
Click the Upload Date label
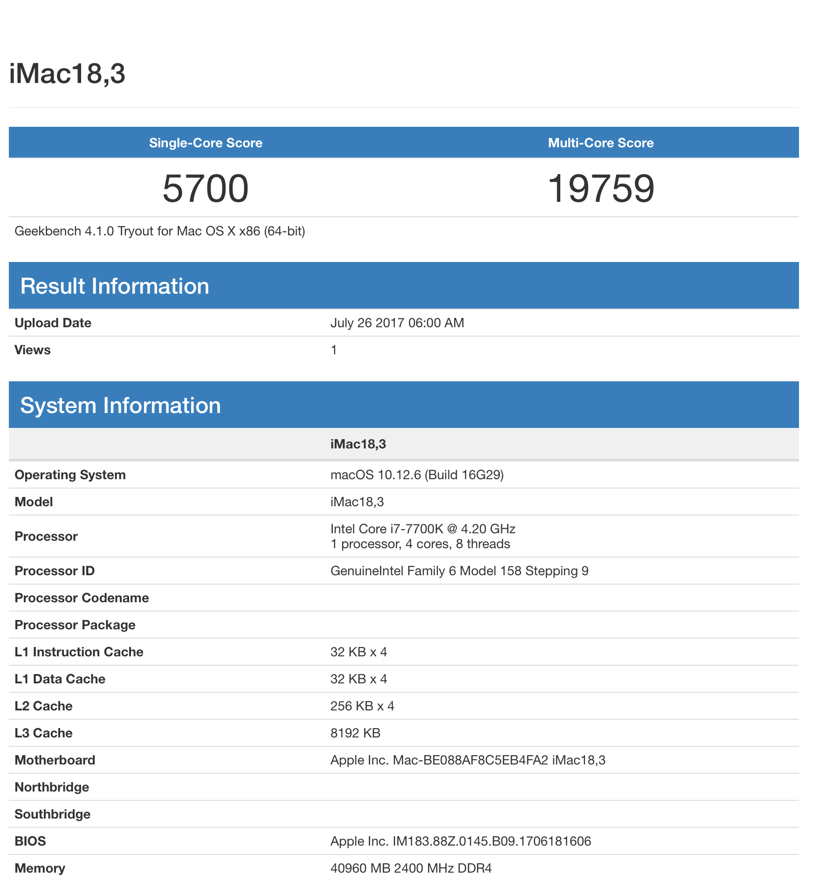pos(53,323)
